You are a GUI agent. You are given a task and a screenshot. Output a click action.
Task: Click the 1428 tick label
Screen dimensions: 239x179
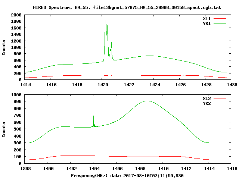[x=206, y=85]
